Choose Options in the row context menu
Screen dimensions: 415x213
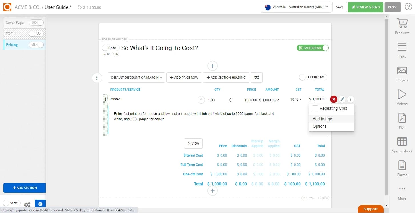(319, 126)
